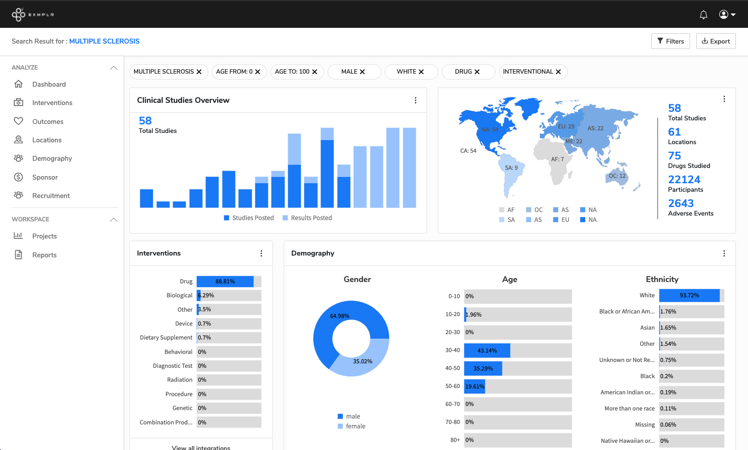The width and height of the screenshot is (748, 450).
Task: Click the Export button
Action: click(x=716, y=41)
